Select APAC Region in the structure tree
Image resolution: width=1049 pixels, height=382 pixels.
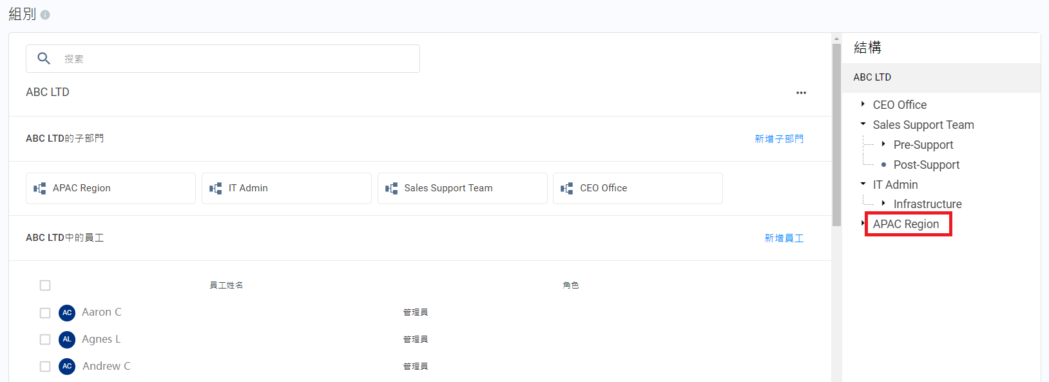[x=906, y=224]
